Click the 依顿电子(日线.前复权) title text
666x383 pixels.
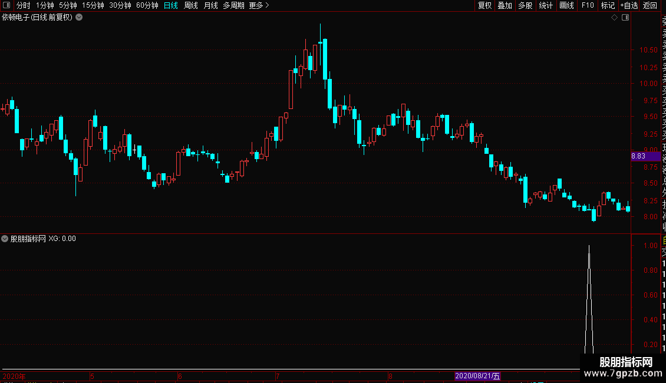click(x=37, y=18)
